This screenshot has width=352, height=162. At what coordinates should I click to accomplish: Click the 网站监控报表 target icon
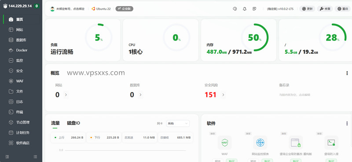tap(260, 143)
